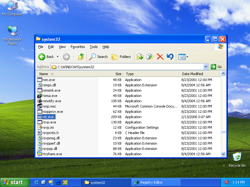Viewport: 250px width, 187px height.
Task: Open the Tools menu
Action: [93, 47]
